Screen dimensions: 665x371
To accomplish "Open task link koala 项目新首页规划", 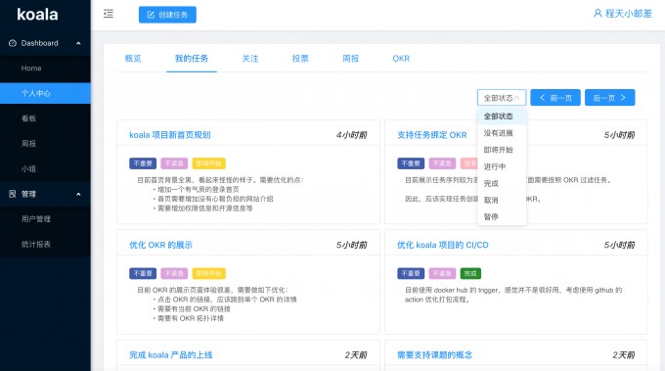I will click(x=170, y=135).
